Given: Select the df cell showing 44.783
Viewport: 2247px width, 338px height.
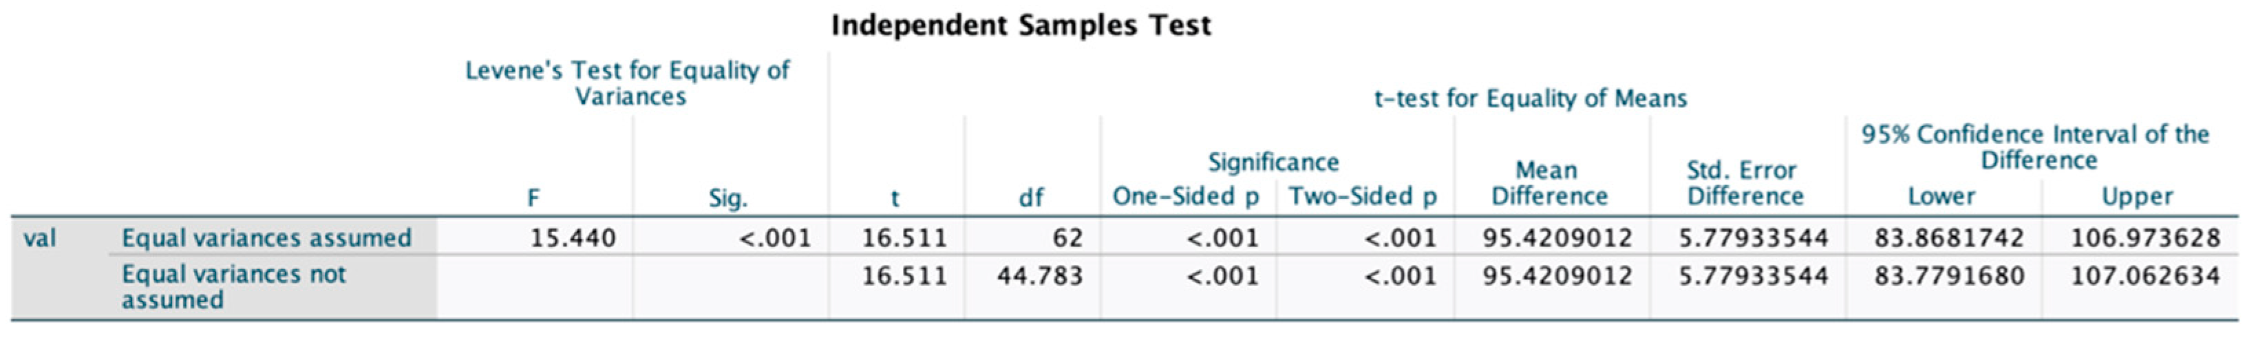Looking at the screenshot, I should [x=1040, y=276].
